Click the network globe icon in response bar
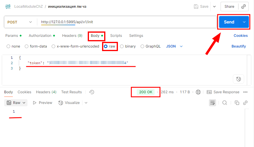This screenshot has height=147, width=254. tap(198, 92)
